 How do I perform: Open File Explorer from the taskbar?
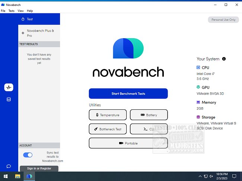click(17, 176)
